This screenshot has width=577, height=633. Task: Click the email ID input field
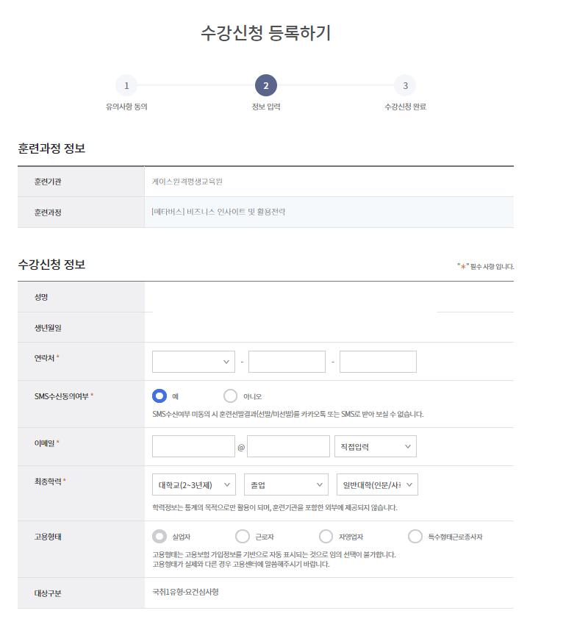click(193, 446)
